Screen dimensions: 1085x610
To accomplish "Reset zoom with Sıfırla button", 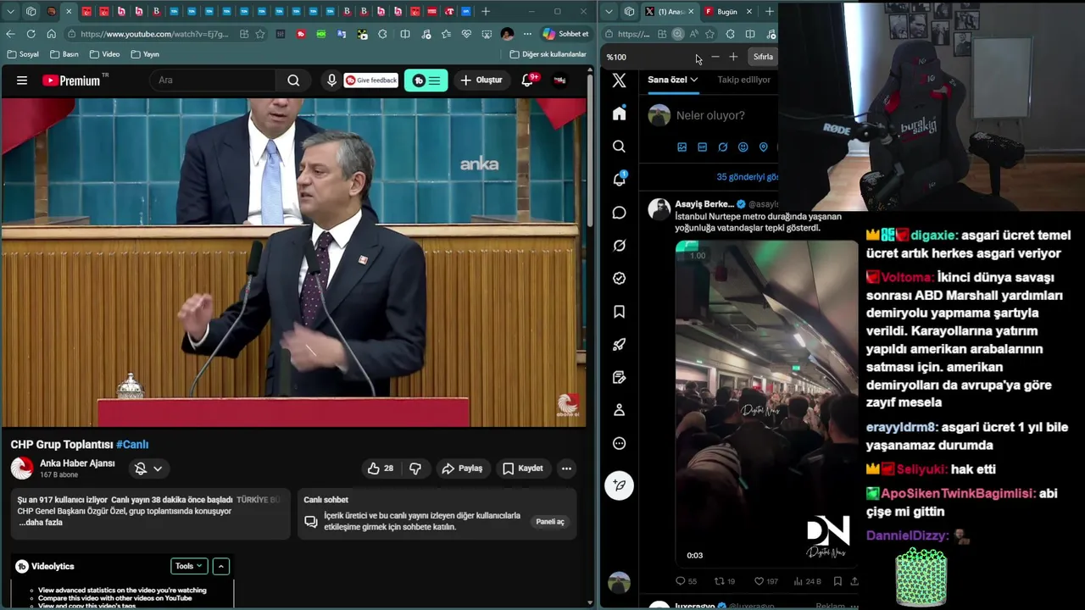I will [x=763, y=57].
